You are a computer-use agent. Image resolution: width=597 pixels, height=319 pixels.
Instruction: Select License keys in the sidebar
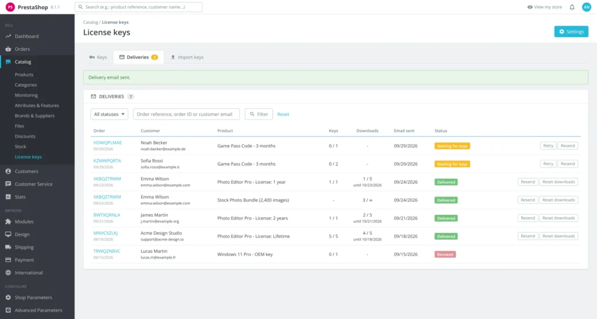click(28, 157)
